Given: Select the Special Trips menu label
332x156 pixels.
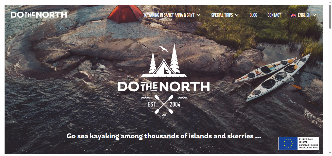Looking at the screenshot, I should (x=222, y=15).
